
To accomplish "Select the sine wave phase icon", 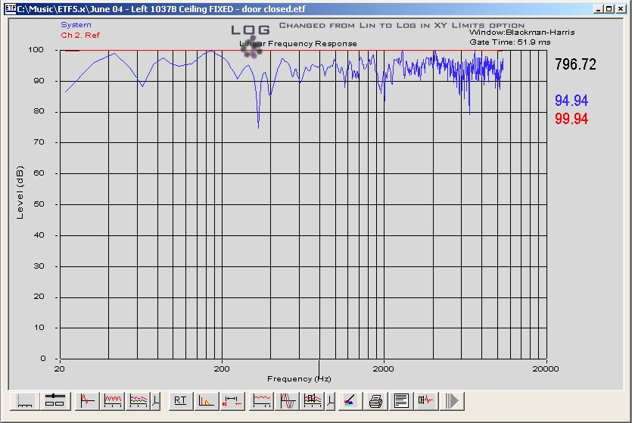I will 288,400.
